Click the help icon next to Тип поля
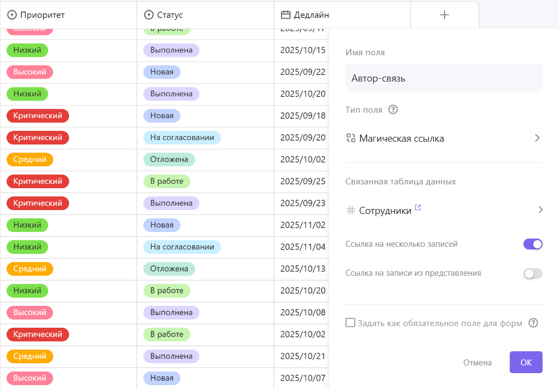The height and width of the screenshot is (389, 559). (393, 110)
